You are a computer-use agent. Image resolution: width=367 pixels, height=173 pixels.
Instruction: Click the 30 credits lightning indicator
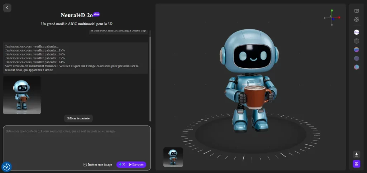point(122,164)
